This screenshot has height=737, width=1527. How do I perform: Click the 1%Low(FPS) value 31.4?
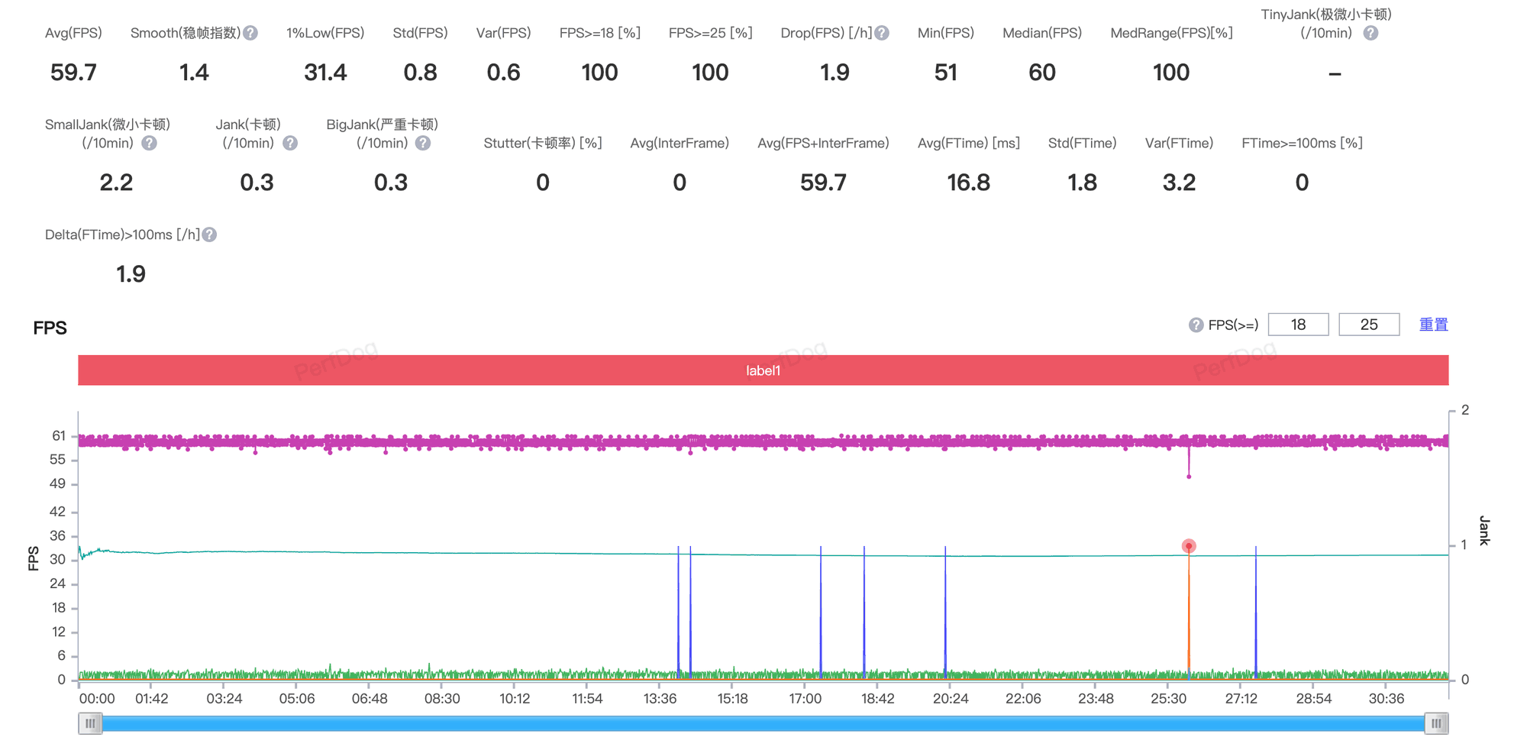click(325, 73)
